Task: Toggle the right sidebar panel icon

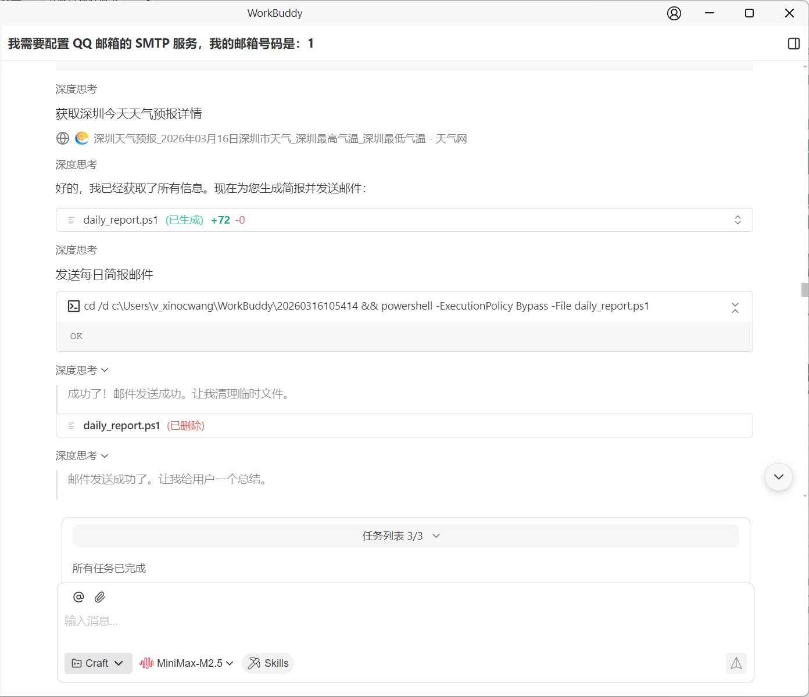Action: tap(793, 44)
